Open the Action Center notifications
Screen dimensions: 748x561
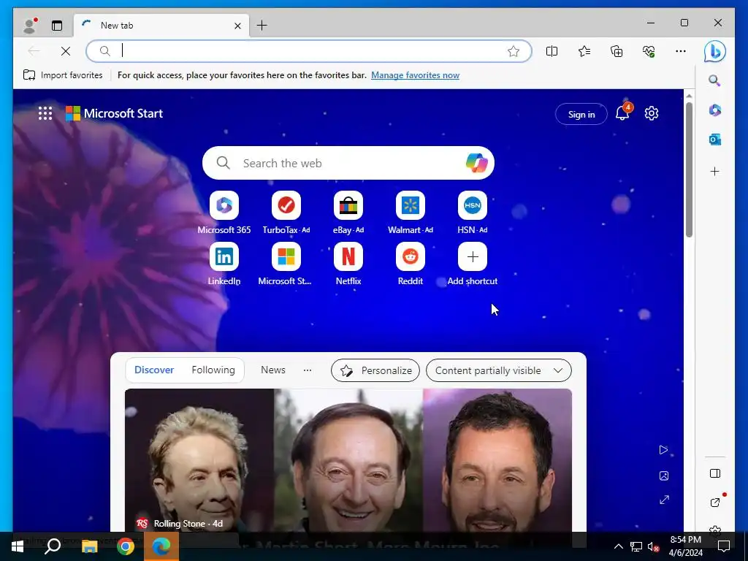coord(724,546)
